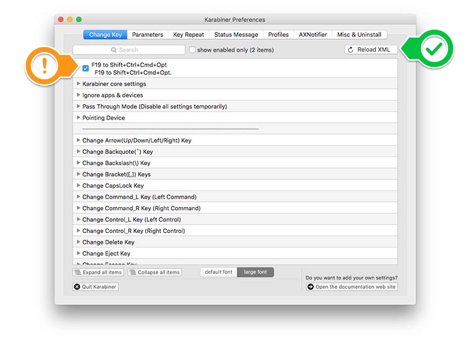Viewport: 471px width, 341px height.
Task: Open the Parameters tab
Action: [x=147, y=35]
